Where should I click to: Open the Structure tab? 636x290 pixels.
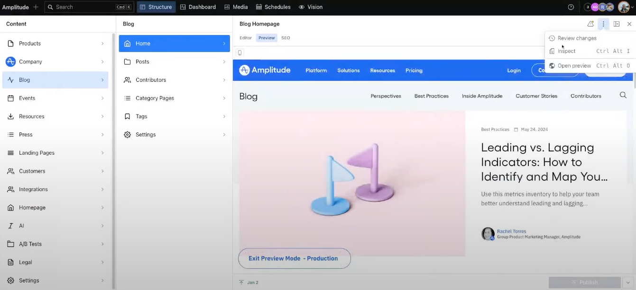(x=156, y=7)
